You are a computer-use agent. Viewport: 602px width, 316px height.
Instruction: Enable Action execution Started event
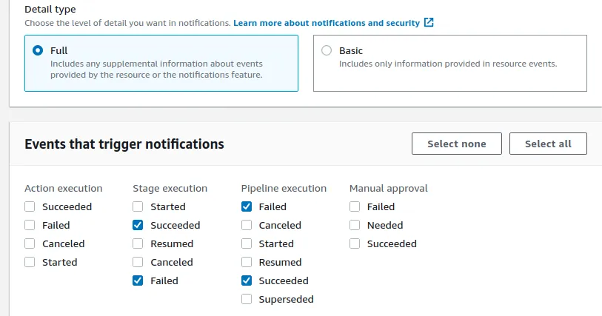[30, 263]
